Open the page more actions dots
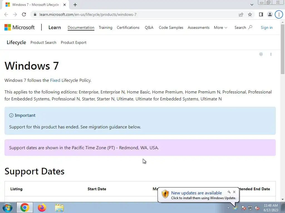The image size is (285, 213). click(x=271, y=54)
